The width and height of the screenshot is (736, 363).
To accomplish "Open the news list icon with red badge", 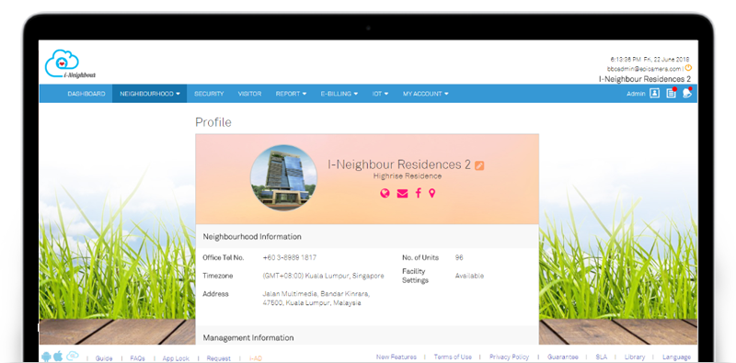I will pos(672,94).
